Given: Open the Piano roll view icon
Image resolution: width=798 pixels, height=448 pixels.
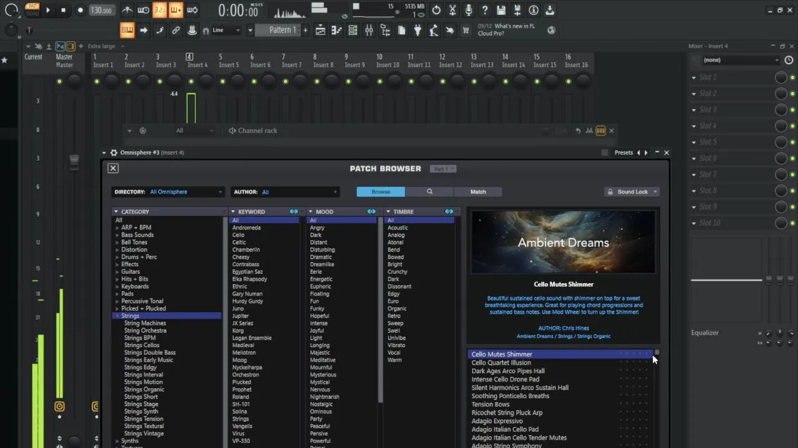Looking at the screenshot, I should point(336,30).
